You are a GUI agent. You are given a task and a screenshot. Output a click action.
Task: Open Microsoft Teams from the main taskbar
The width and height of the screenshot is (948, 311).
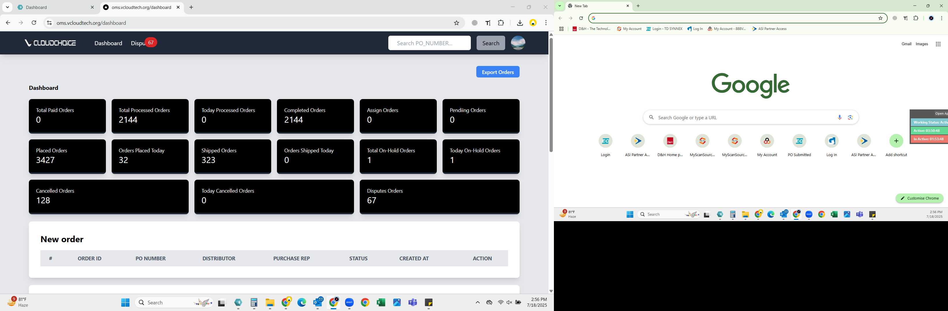(413, 303)
